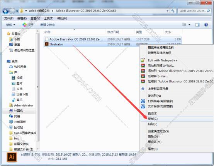The image size is (214, 166).
Task: Choose 属性(R) from context menu
Action: tap(153, 149)
